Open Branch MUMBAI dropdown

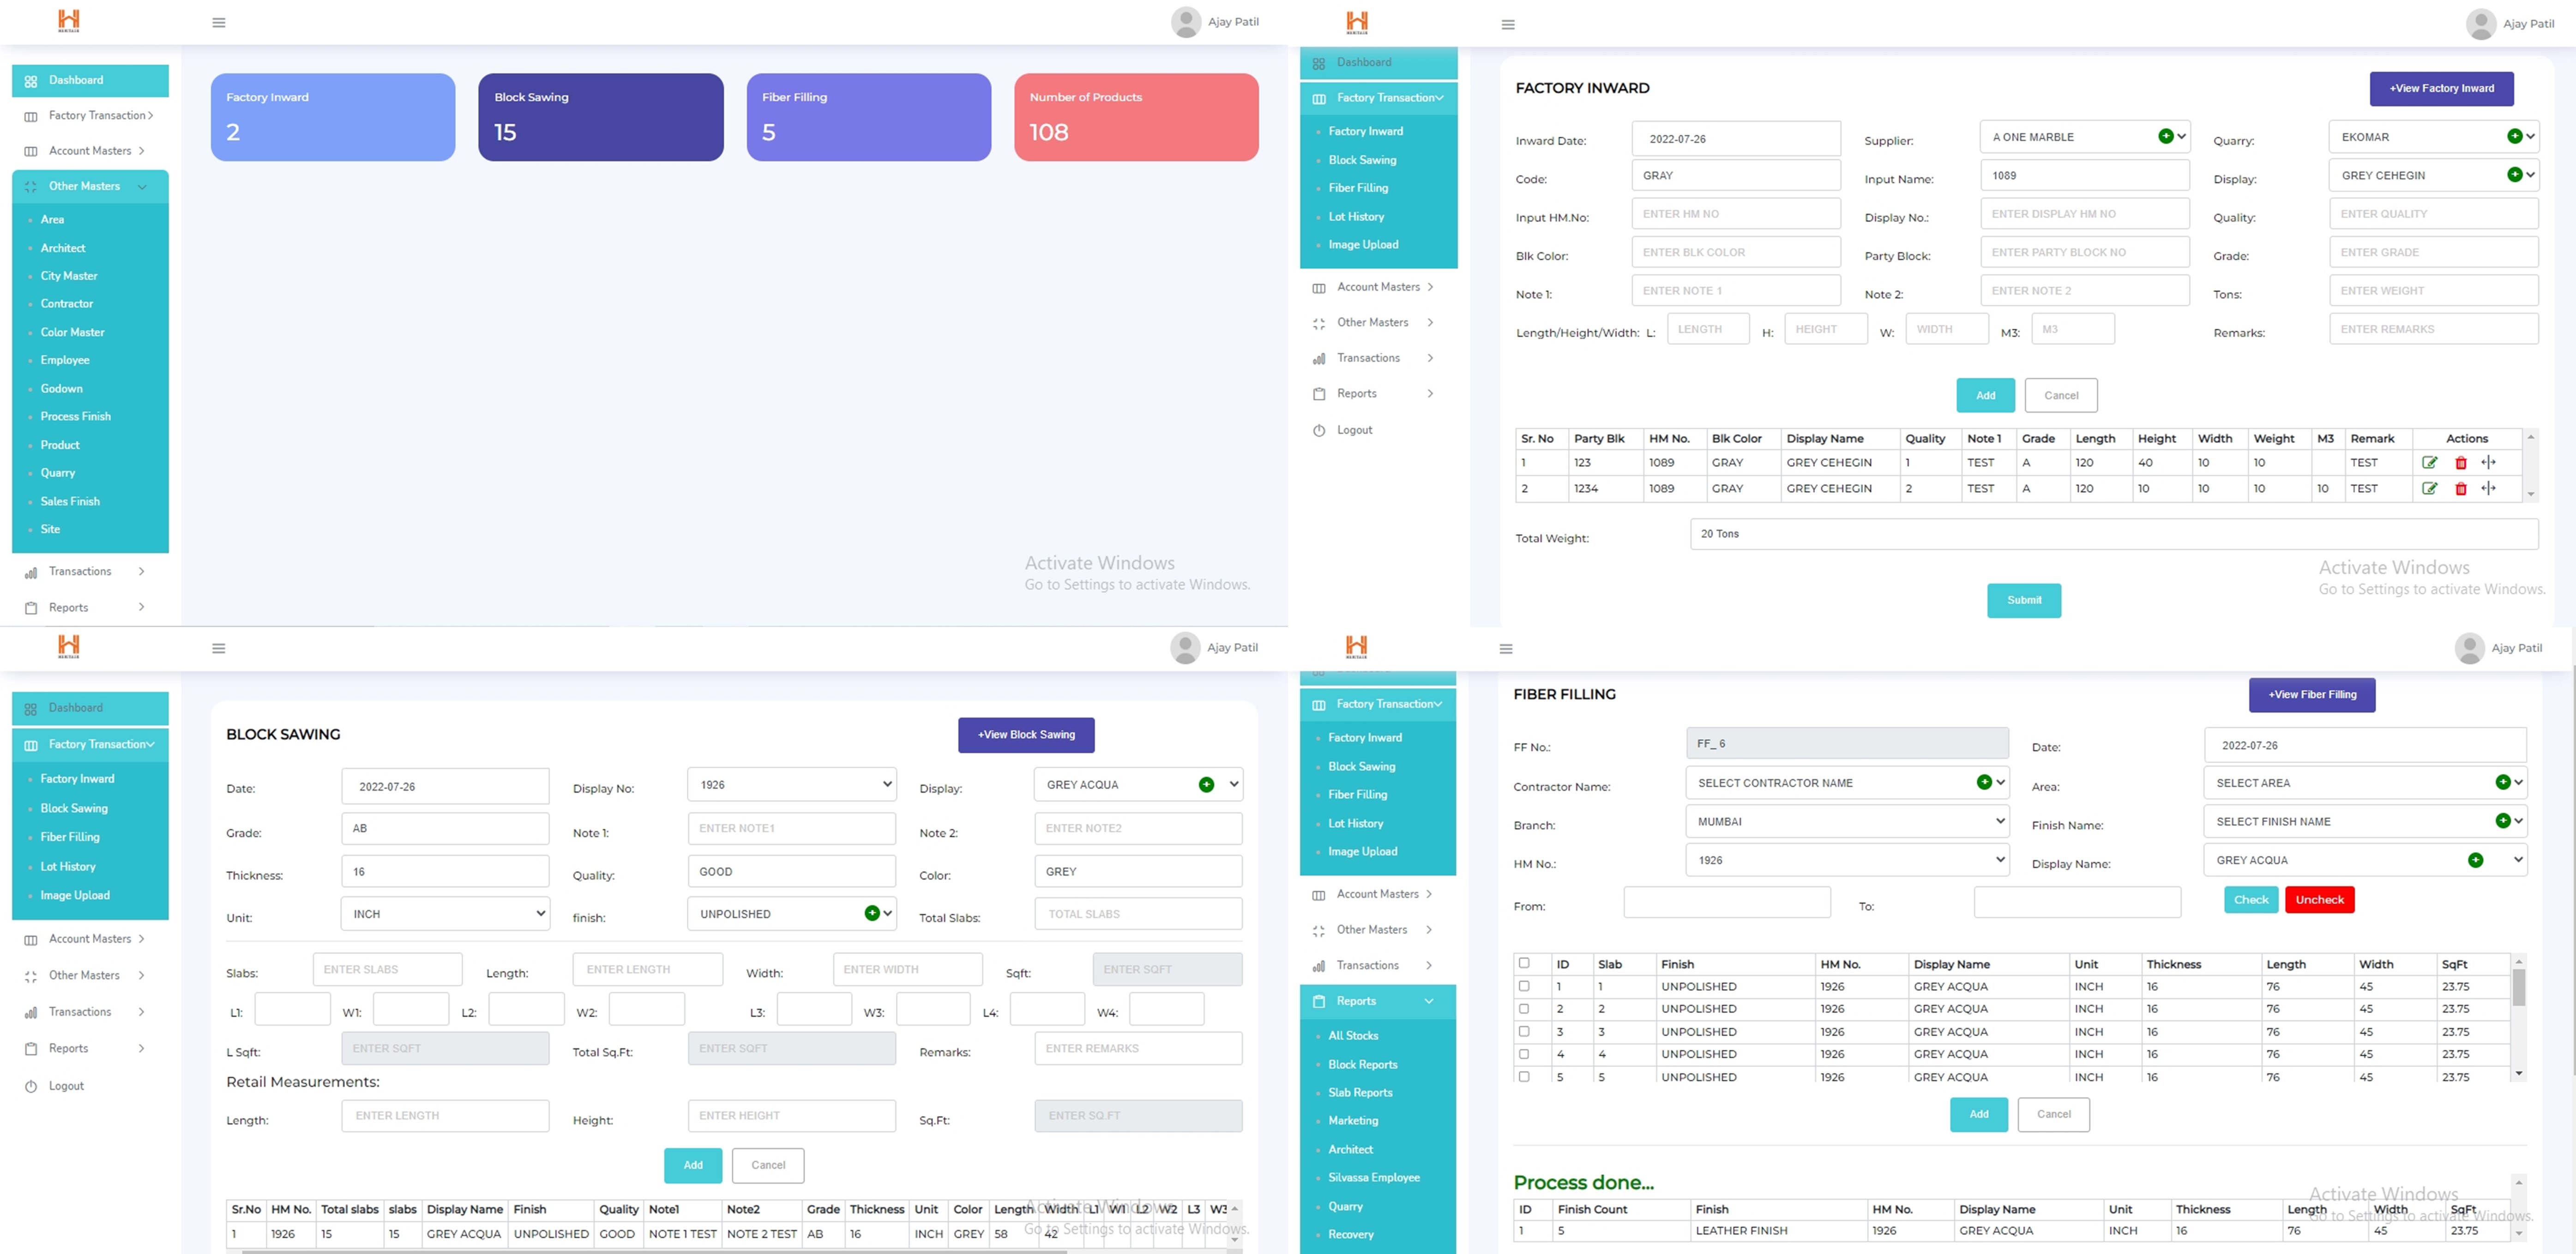pos(1846,821)
